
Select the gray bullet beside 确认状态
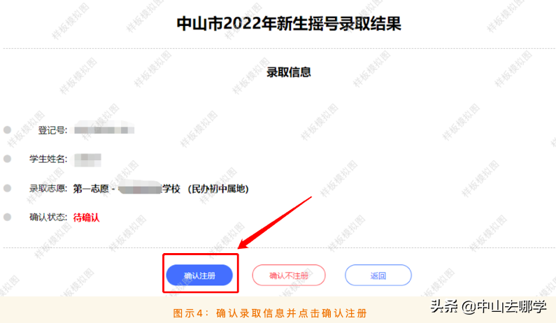pos(7,217)
